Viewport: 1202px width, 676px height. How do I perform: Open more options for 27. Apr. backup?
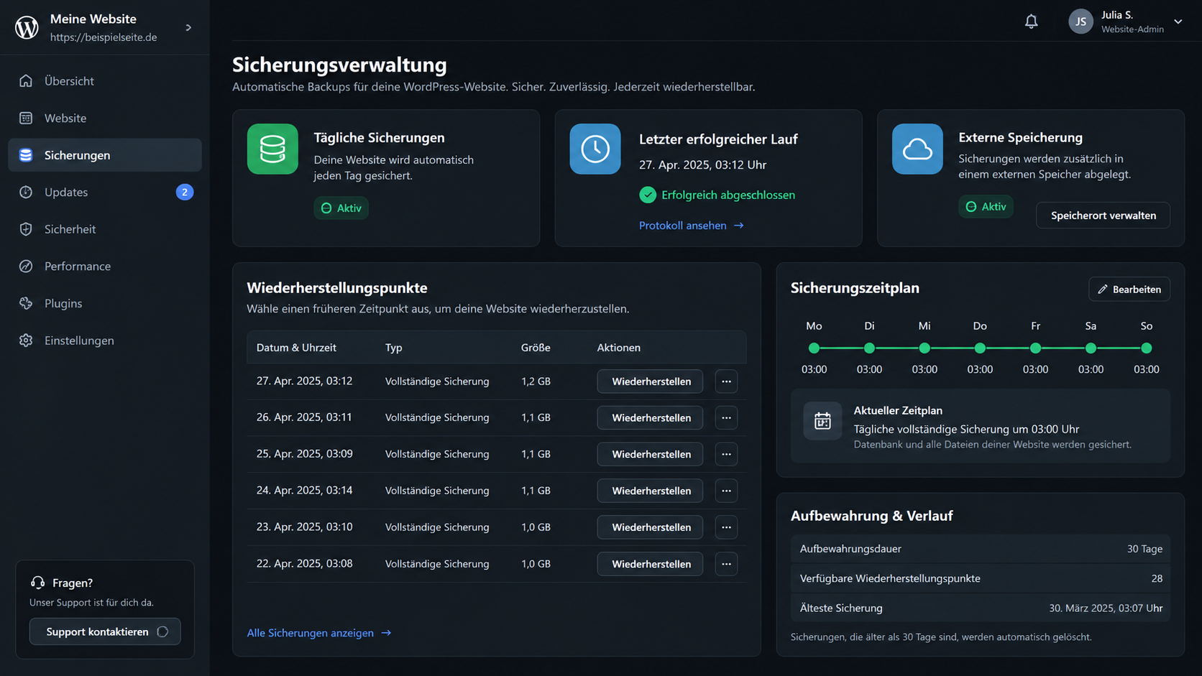(726, 381)
